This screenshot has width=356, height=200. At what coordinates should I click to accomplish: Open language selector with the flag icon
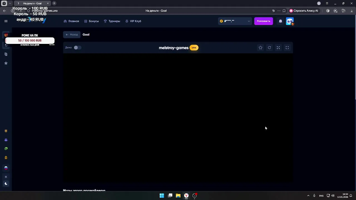pos(6,168)
